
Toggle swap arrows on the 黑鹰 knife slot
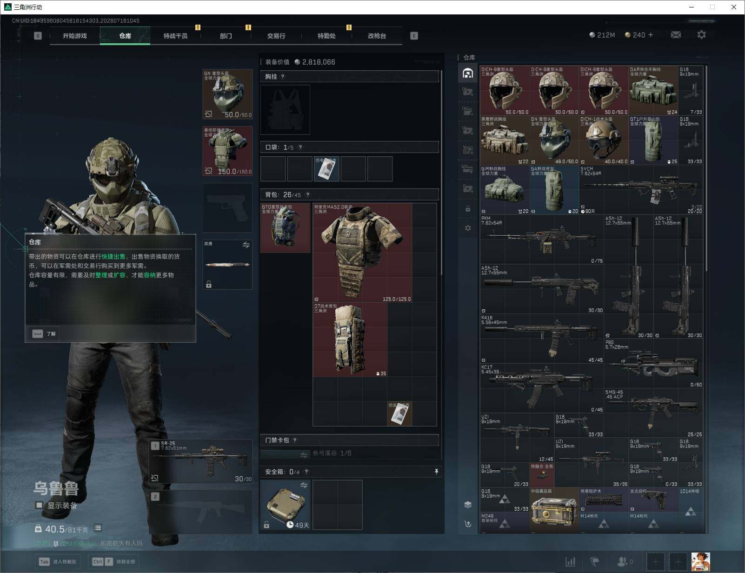click(246, 245)
